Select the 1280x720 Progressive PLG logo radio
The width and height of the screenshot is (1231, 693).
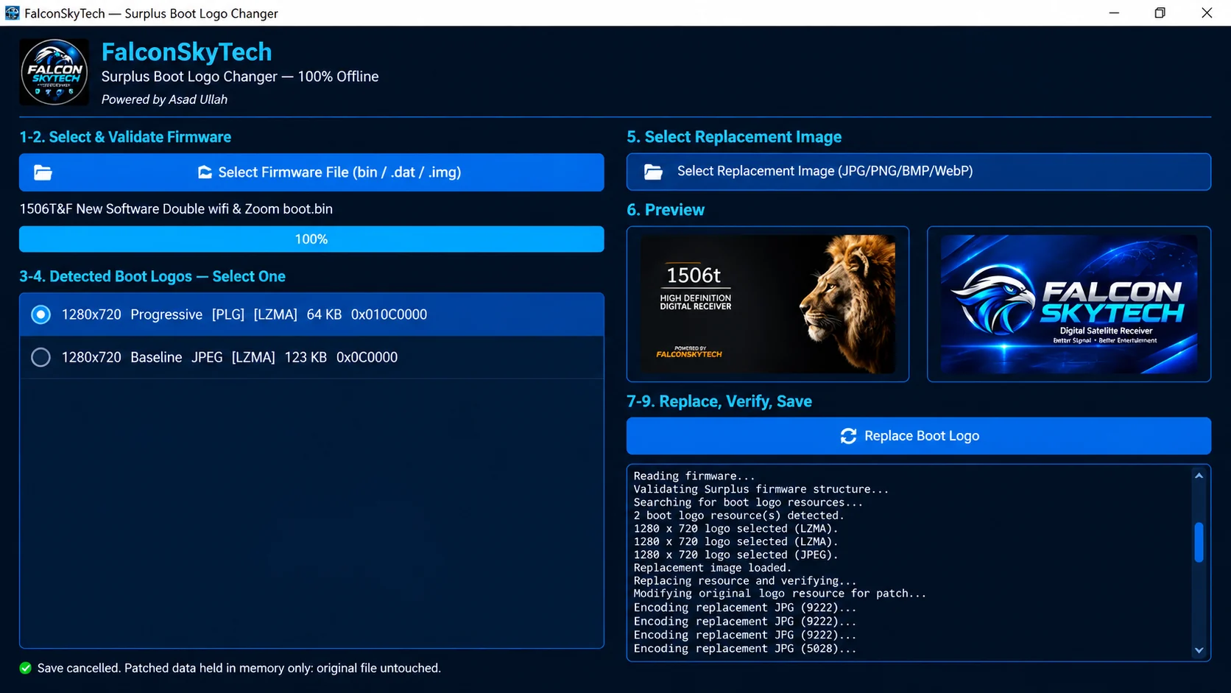tap(41, 314)
